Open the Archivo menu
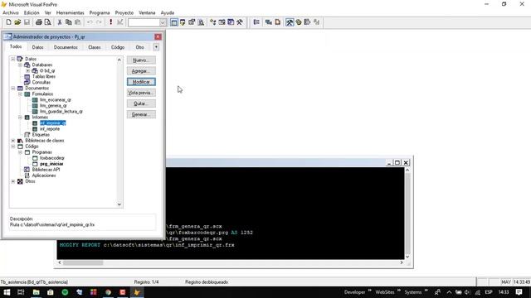Viewport: 531px width, 298px height. pos(11,12)
